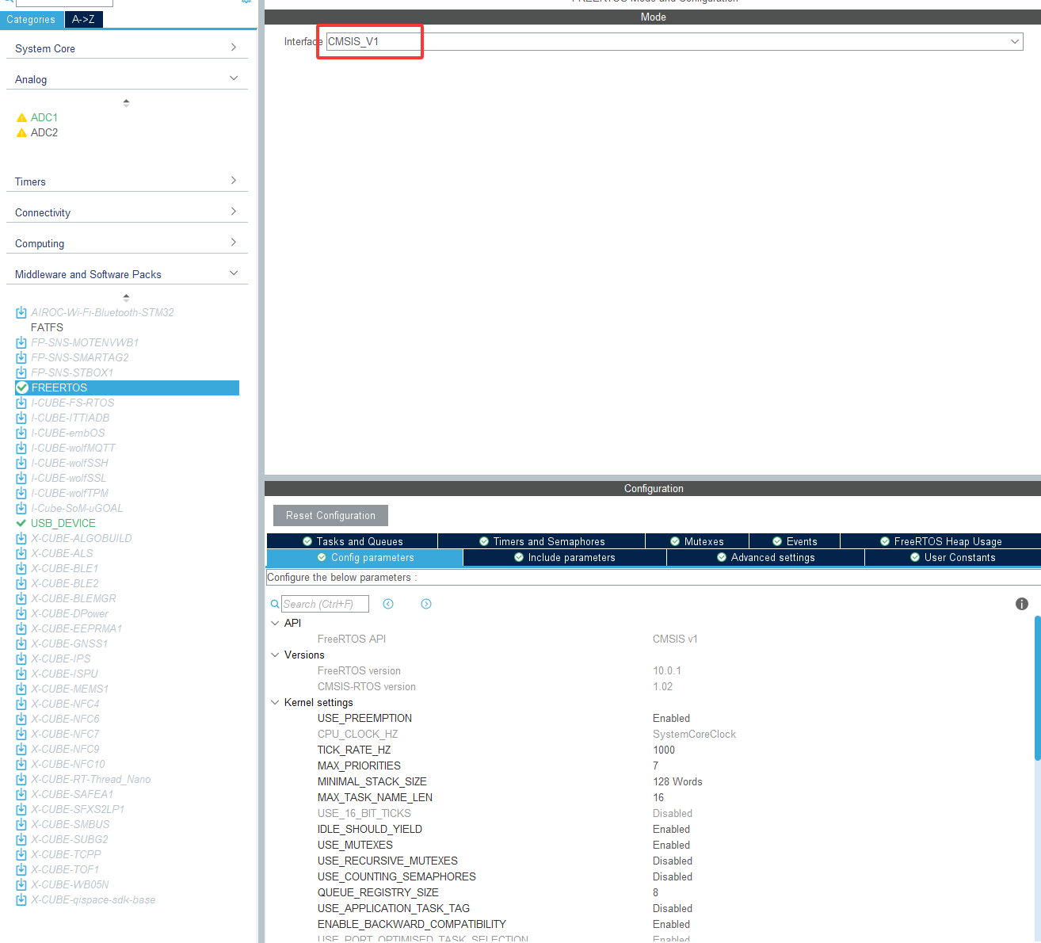Screen dimensions: 1041x943
Task: Click the USE_PREEMPTION Enabled value
Action: coord(671,718)
